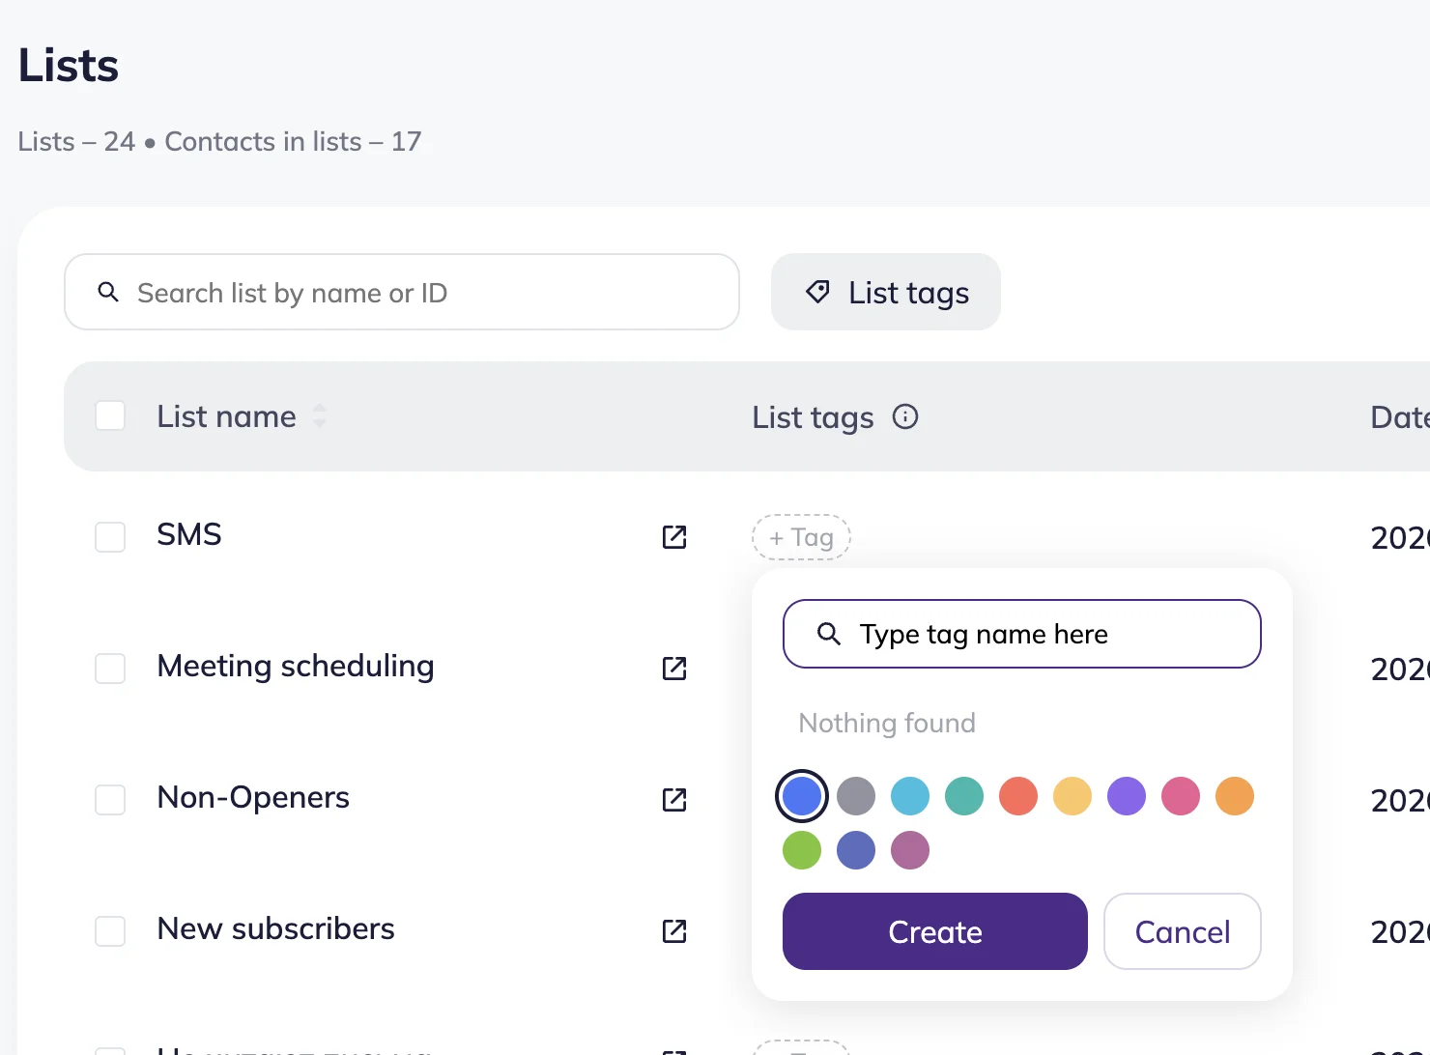
Task: Open SMS list in new tab icon
Action: (x=674, y=537)
